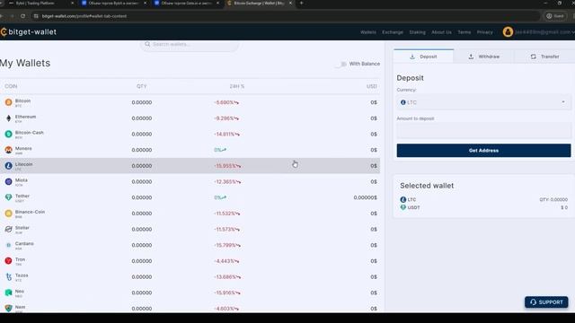This screenshot has height=323, width=575.
Task: Open the LTC currency dropdown
Action: 483,102
